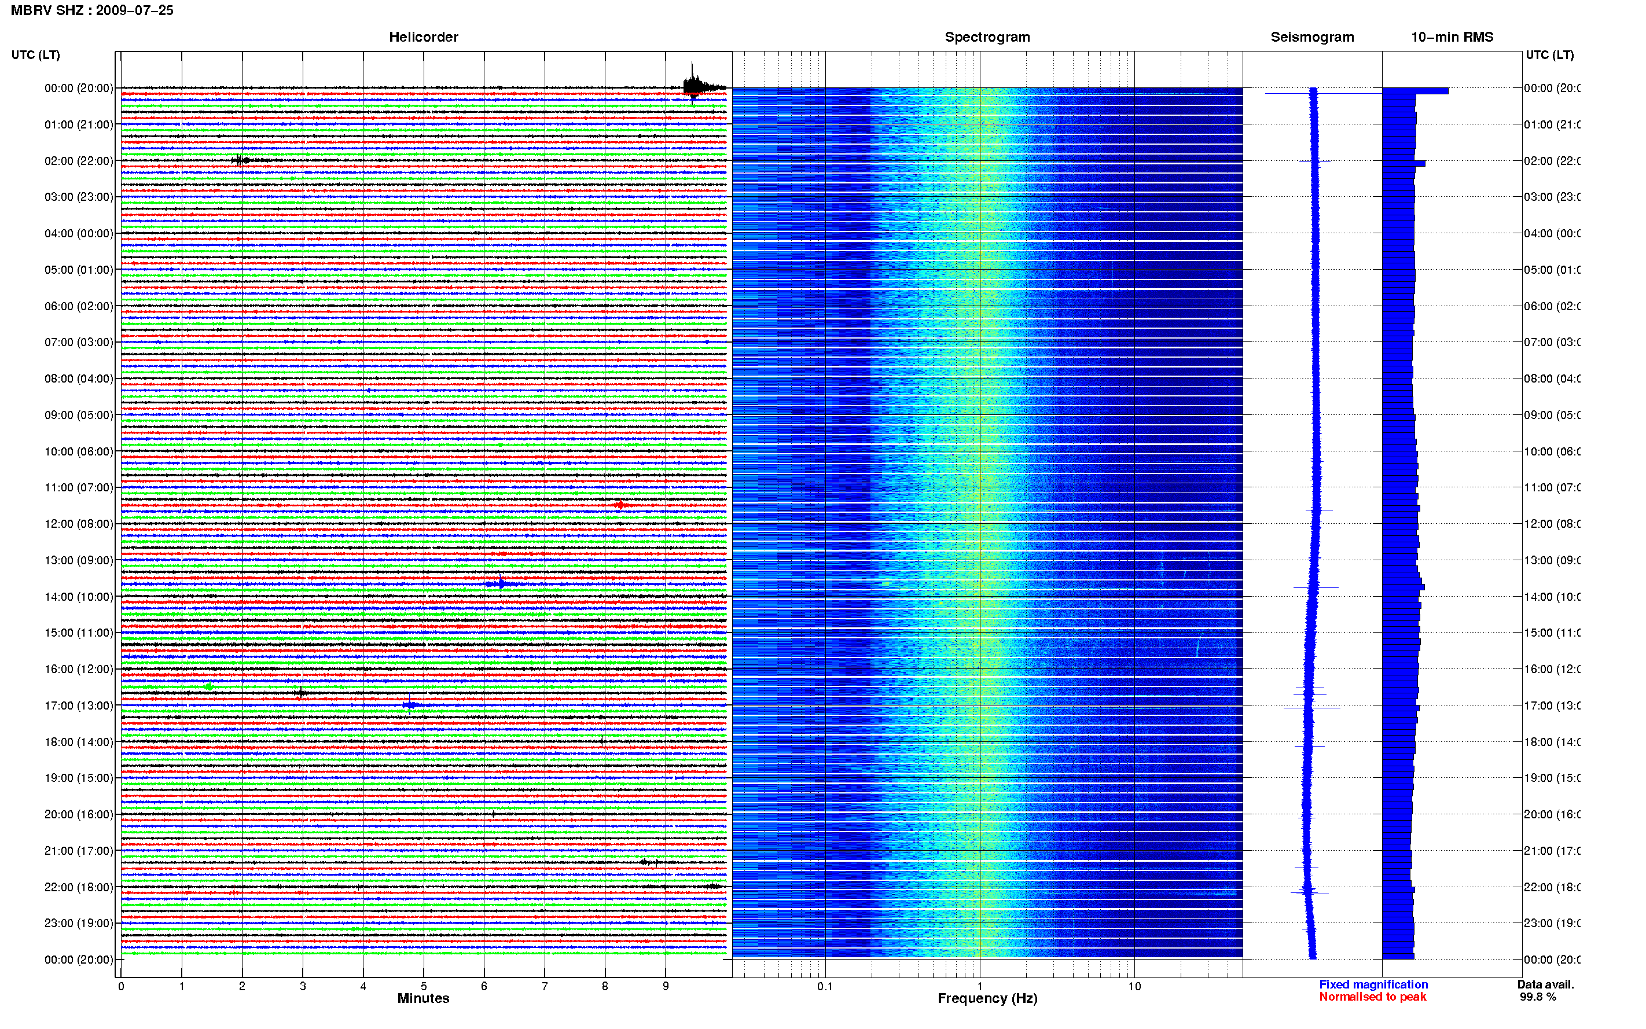Click right axis label 22:00 (18:0
The image size is (1646, 1029).
click(x=1552, y=887)
